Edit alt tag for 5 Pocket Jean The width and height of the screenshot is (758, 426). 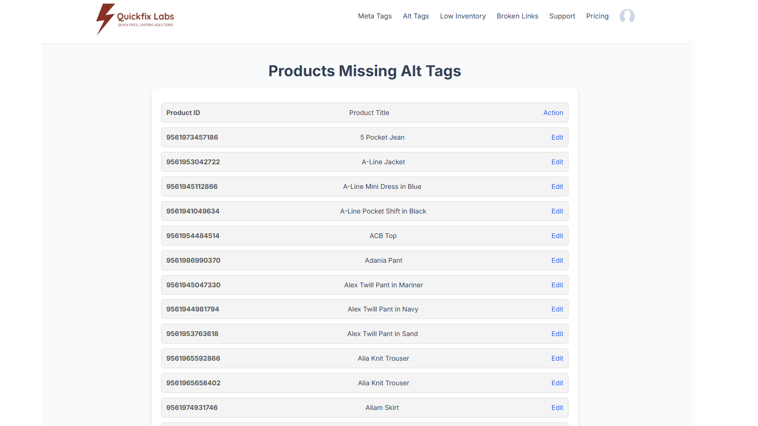coord(557,137)
